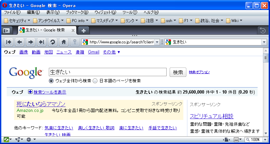Screen dimensions: 270x144
Task: Reload the page with the Reload button
Action: (53, 42)
